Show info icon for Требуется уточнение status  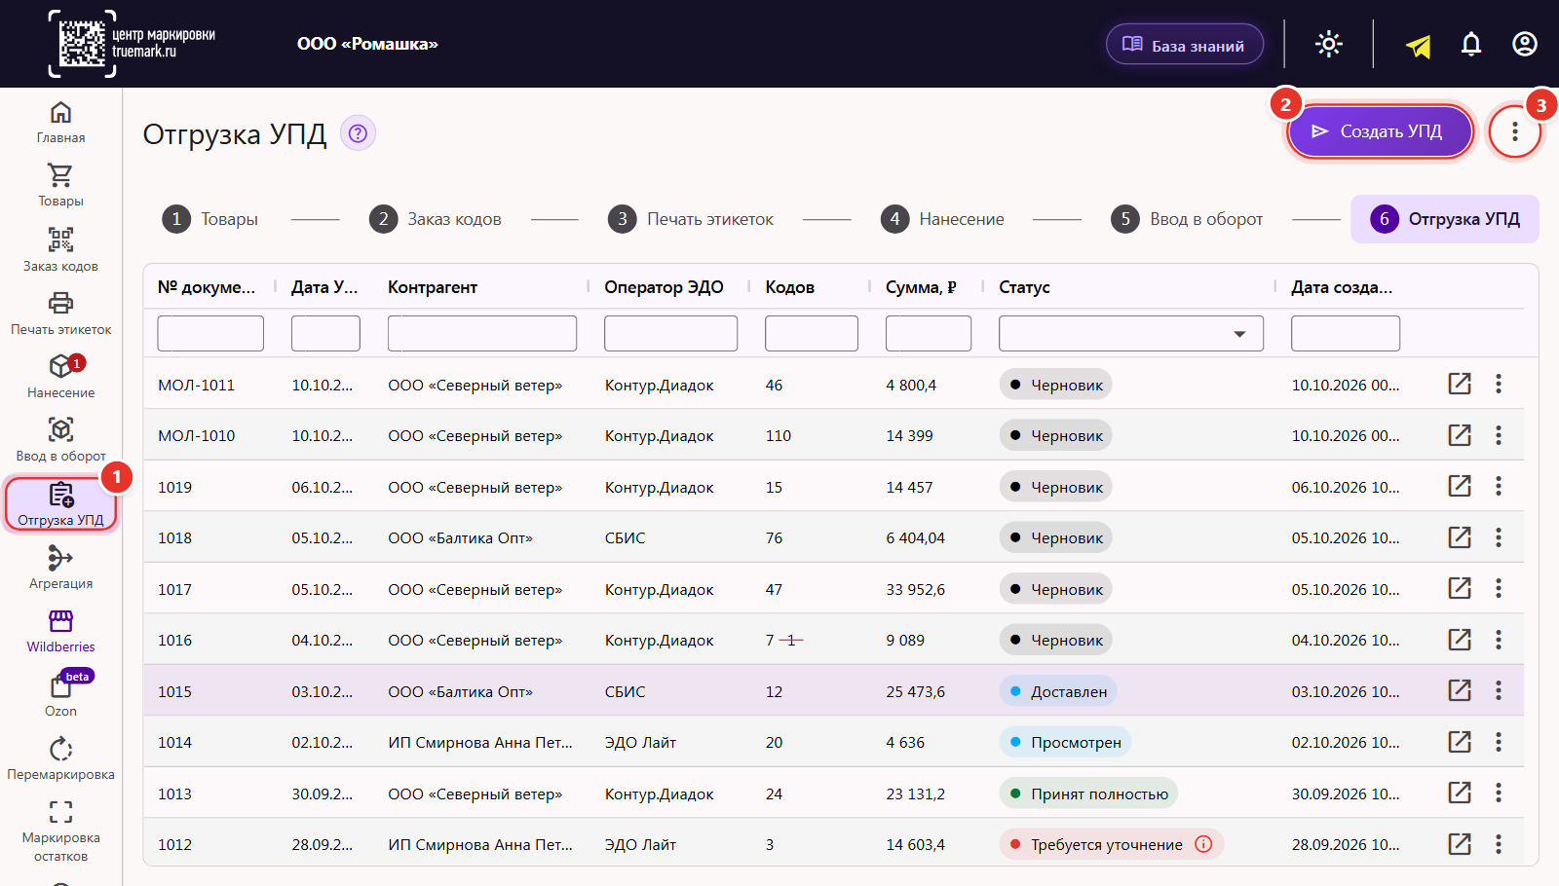[1203, 844]
